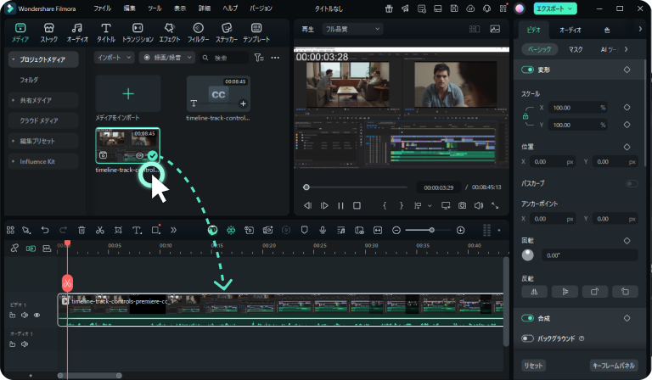Expand Influence Kit in the sidebar
The image size is (652, 380).
[43, 161]
